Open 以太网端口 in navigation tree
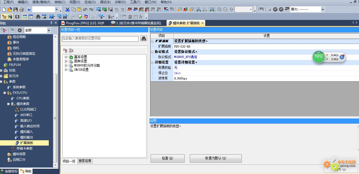Screen dimensions: 359x174 [x=28, y=109]
